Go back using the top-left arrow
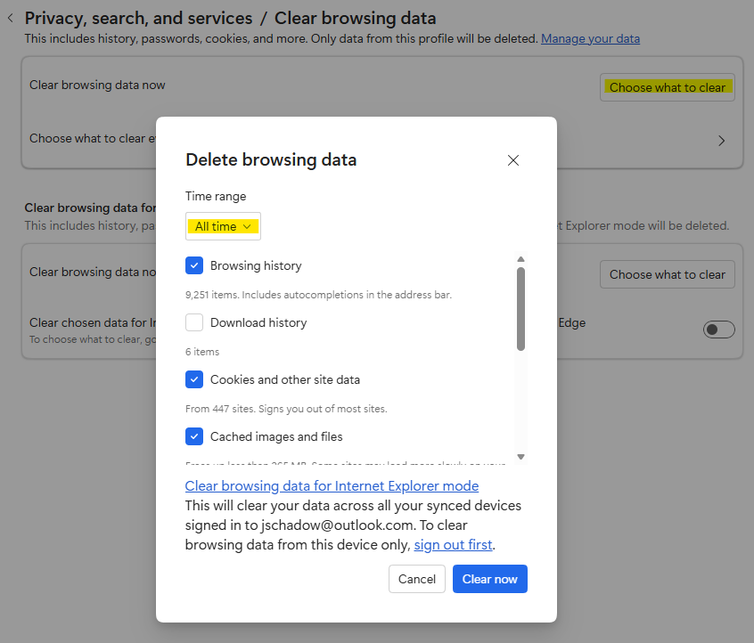The height and width of the screenshot is (643, 754). [10, 18]
